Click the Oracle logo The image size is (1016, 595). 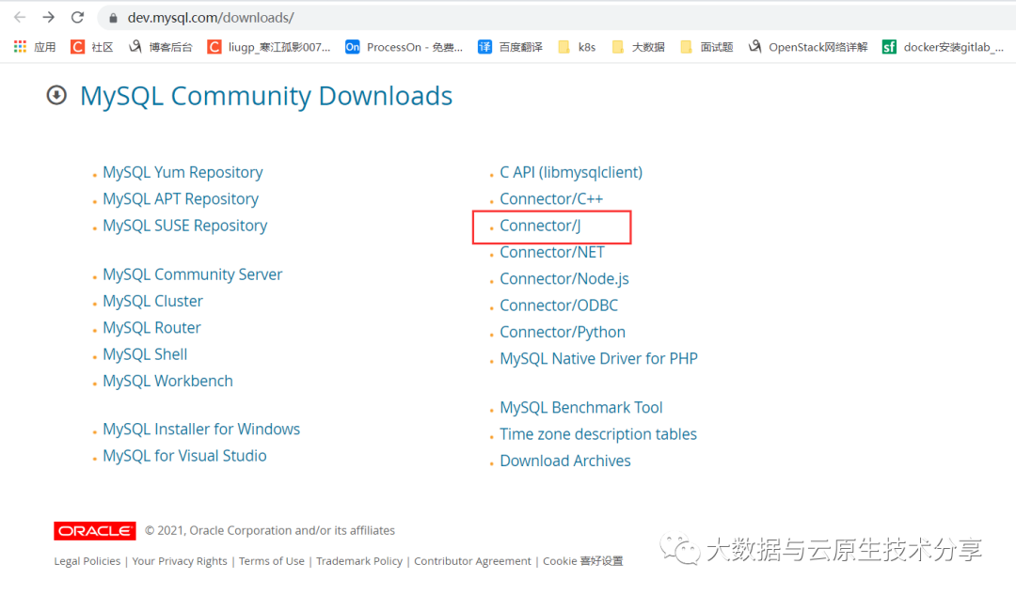pos(95,531)
